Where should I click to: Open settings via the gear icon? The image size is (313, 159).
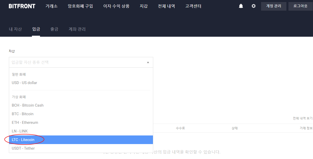tap(253, 6)
